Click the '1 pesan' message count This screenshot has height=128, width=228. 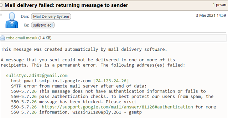(x=219, y=5)
